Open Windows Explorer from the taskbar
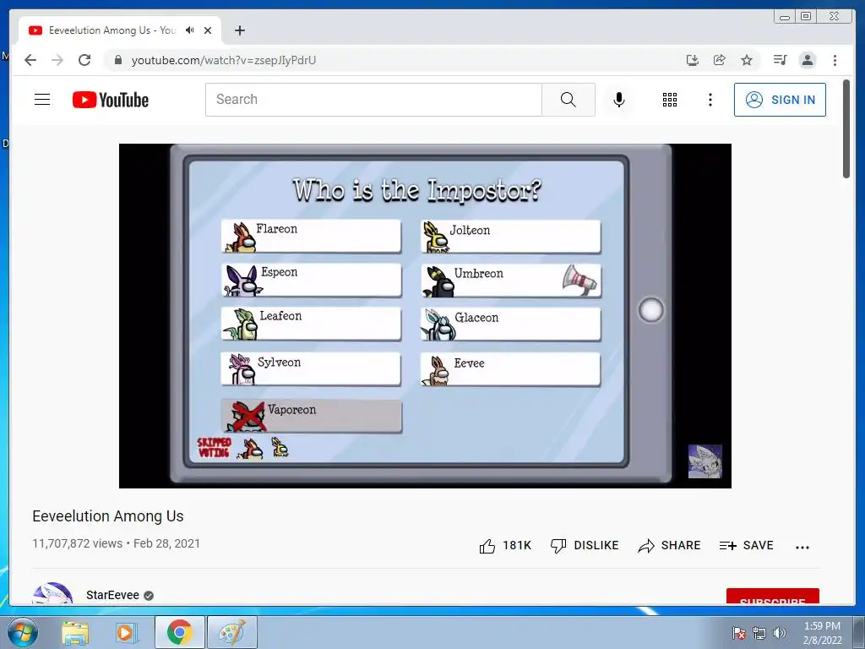This screenshot has height=649, width=865. [75, 633]
